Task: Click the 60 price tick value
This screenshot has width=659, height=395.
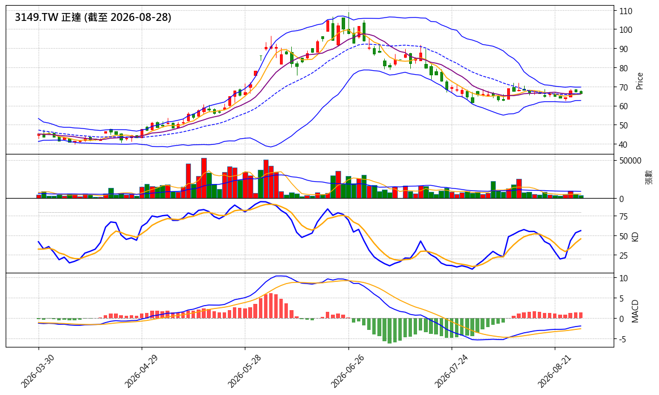Action: [x=624, y=106]
